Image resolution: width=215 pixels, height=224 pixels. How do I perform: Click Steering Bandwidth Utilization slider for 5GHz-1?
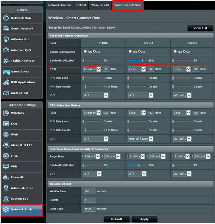[137, 61]
